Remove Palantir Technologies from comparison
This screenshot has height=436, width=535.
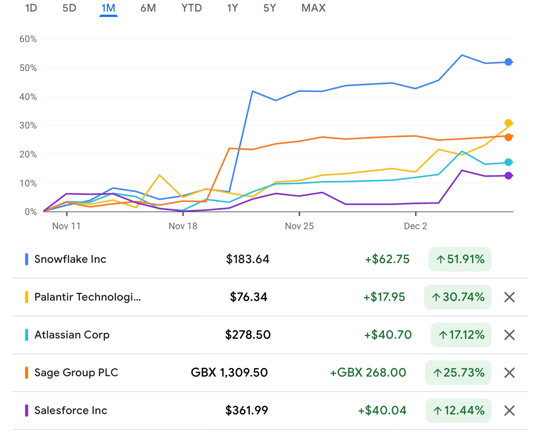coord(510,297)
